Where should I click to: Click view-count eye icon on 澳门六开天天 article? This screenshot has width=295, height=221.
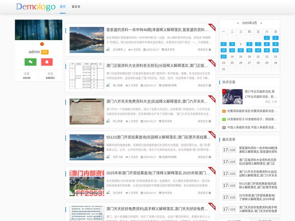[127, 122]
